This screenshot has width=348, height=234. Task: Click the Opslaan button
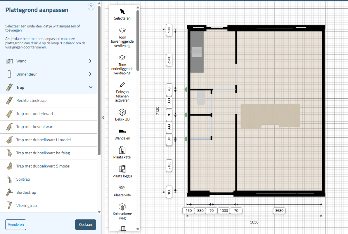point(85,225)
